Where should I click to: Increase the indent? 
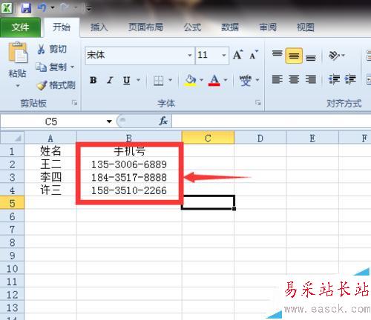[350, 79]
